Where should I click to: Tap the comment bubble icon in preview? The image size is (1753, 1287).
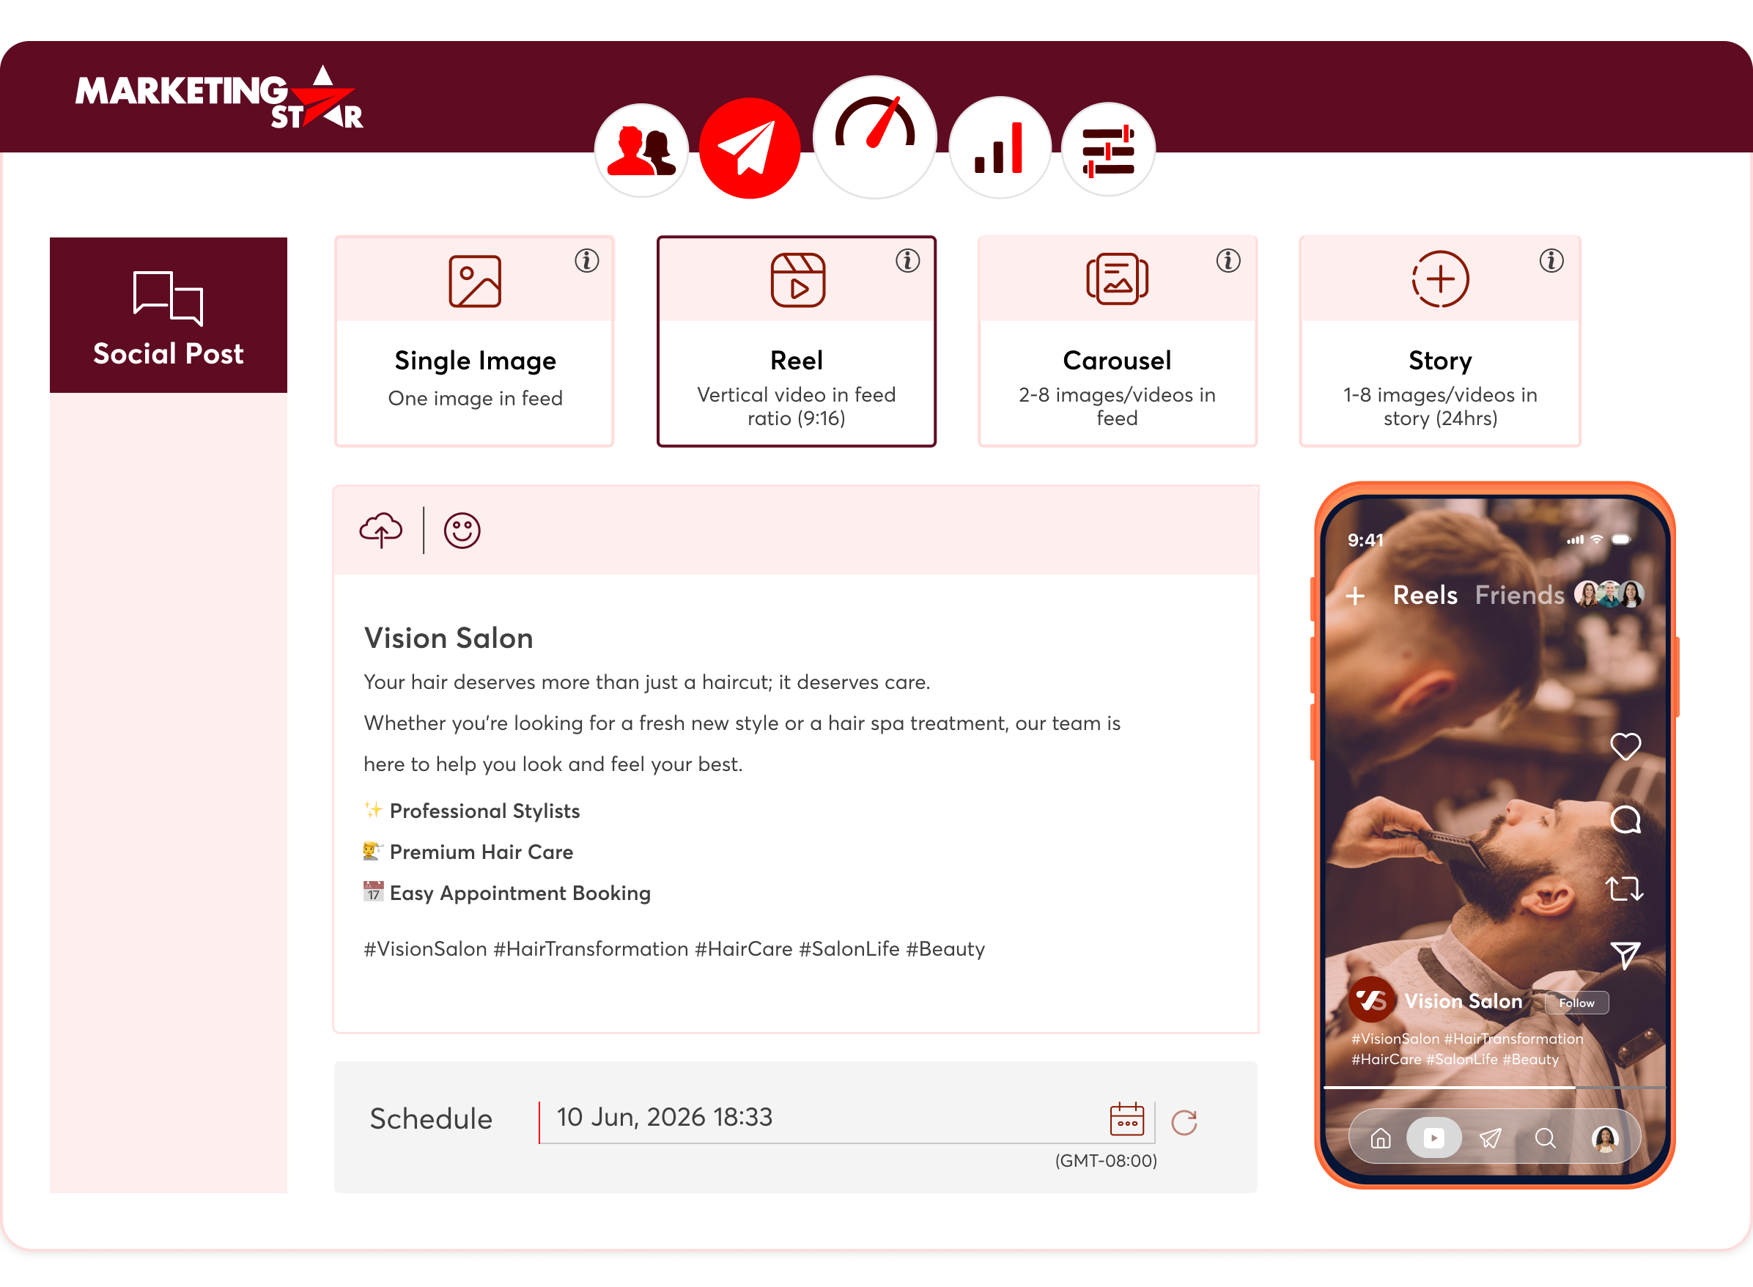(x=1625, y=819)
